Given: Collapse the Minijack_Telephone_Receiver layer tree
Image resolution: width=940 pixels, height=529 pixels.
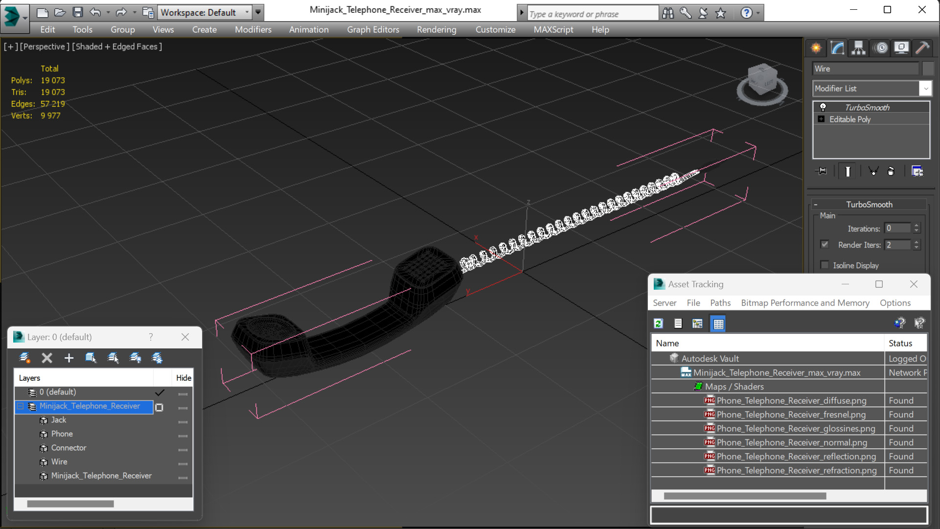Looking at the screenshot, I should [21, 406].
